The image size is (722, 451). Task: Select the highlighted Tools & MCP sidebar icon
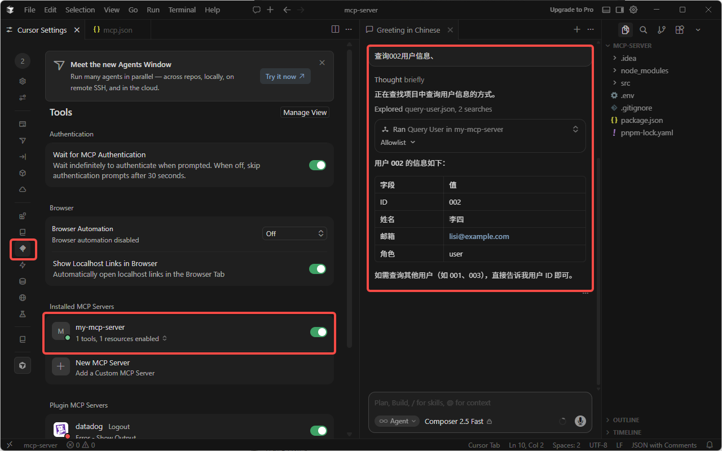(x=23, y=249)
